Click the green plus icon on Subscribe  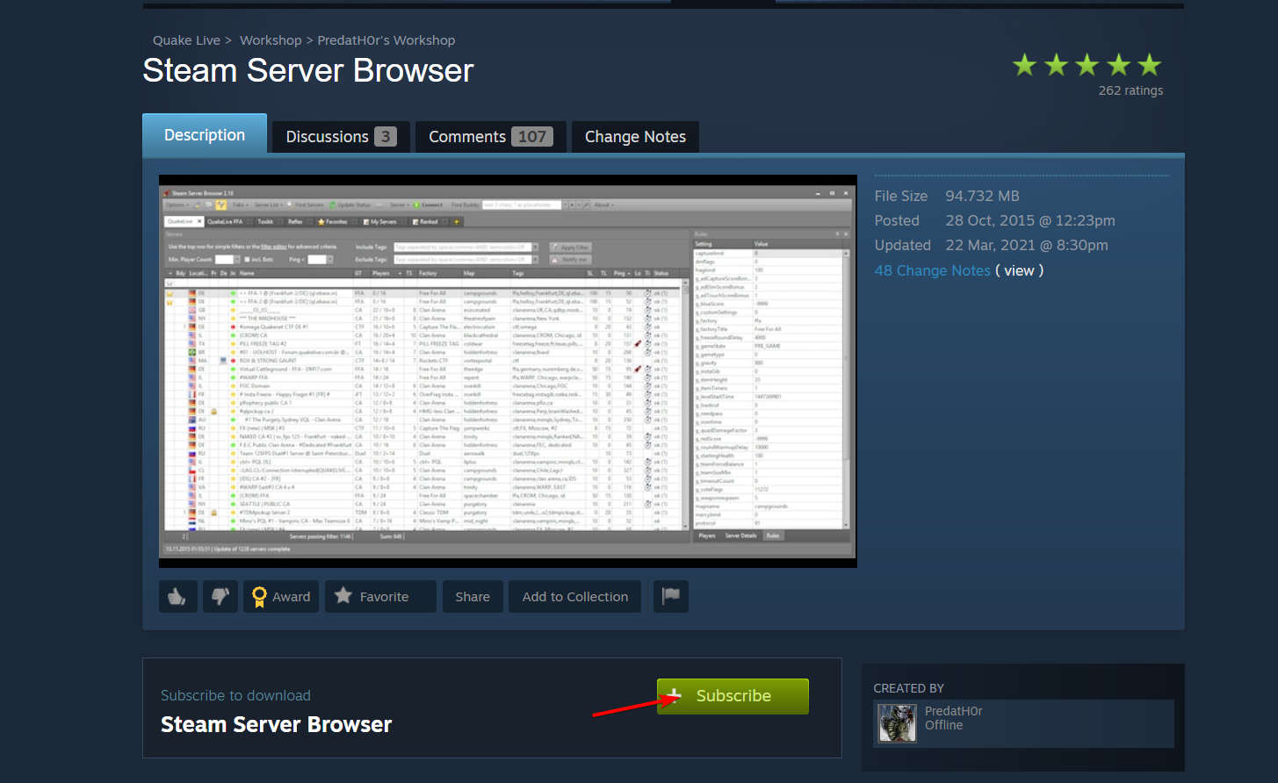click(x=675, y=695)
